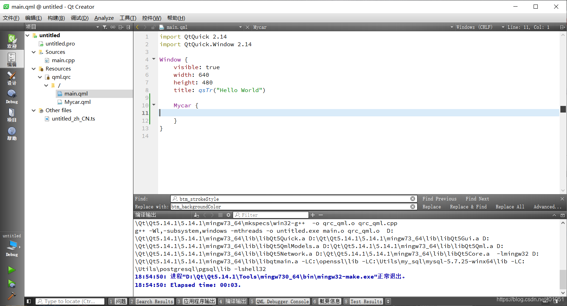The height and width of the screenshot is (306, 567).
Task: Close the project sidebar panel icon
Action: pos(129,27)
